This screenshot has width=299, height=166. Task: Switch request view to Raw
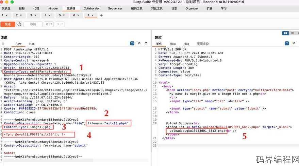coord(18,44)
